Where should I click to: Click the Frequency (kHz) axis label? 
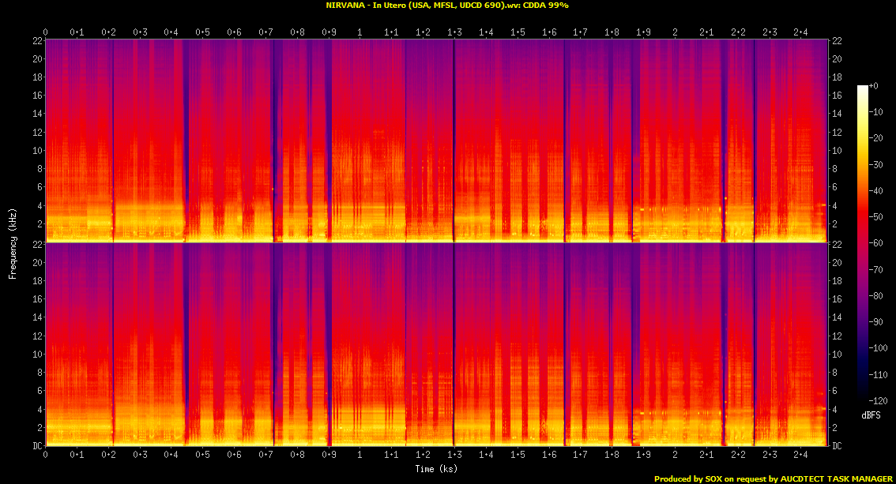click(x=13, y=242)
